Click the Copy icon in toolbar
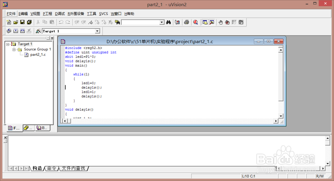The image size is (334, 181). [x=45, y=22]
